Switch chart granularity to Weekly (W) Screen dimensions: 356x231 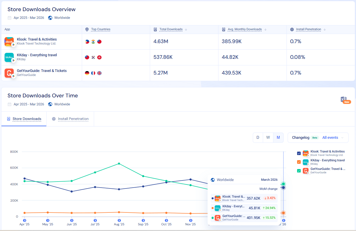268,138
